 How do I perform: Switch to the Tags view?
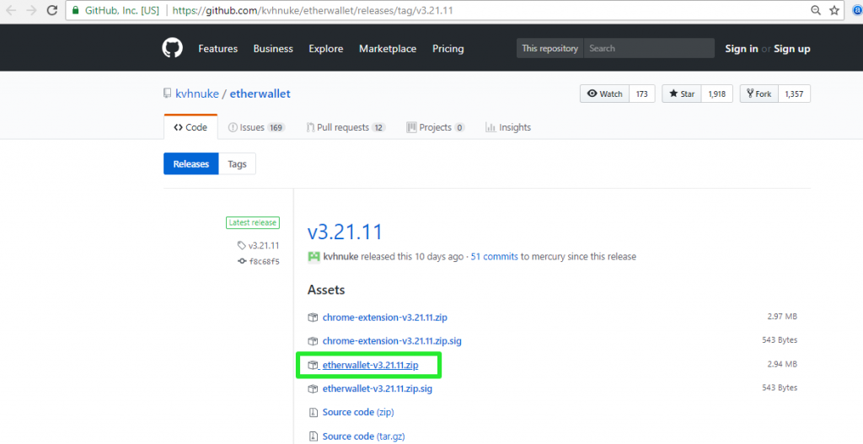[237, 164]
